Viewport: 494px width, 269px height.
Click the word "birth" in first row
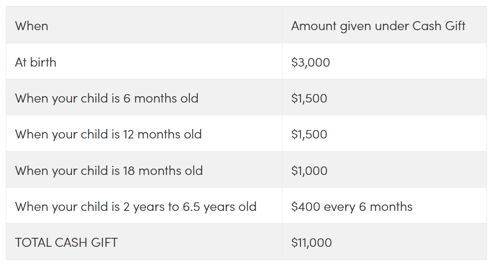(43, 62)
